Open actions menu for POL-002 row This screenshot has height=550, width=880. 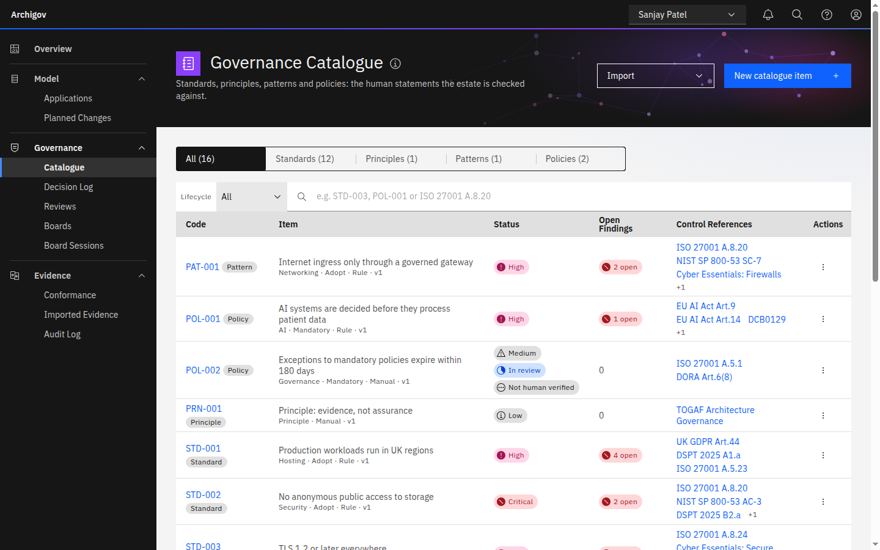[823, 370]
